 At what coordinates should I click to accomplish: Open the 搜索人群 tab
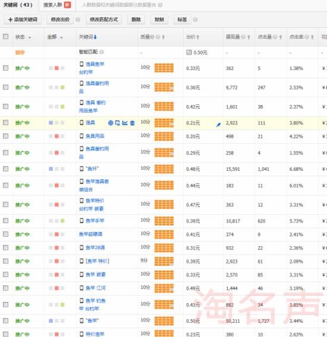click(57, 5)
